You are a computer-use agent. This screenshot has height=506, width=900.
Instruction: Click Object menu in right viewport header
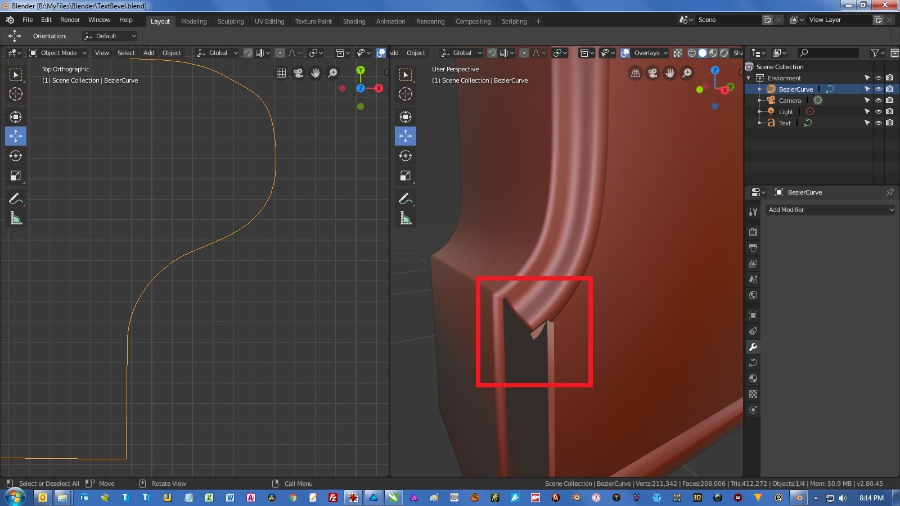(416, 53)
